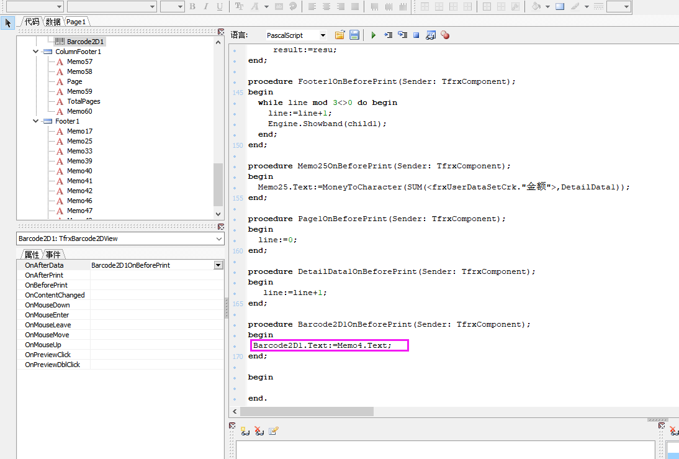The height and width of the screenshot is (459, 679).
Task: Open the OnAfterData event handler dropdown
Action: click(218, 265)
